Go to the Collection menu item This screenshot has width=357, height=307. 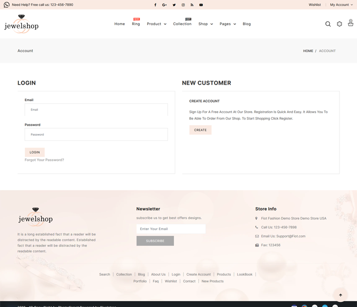[x=182, y=24]
